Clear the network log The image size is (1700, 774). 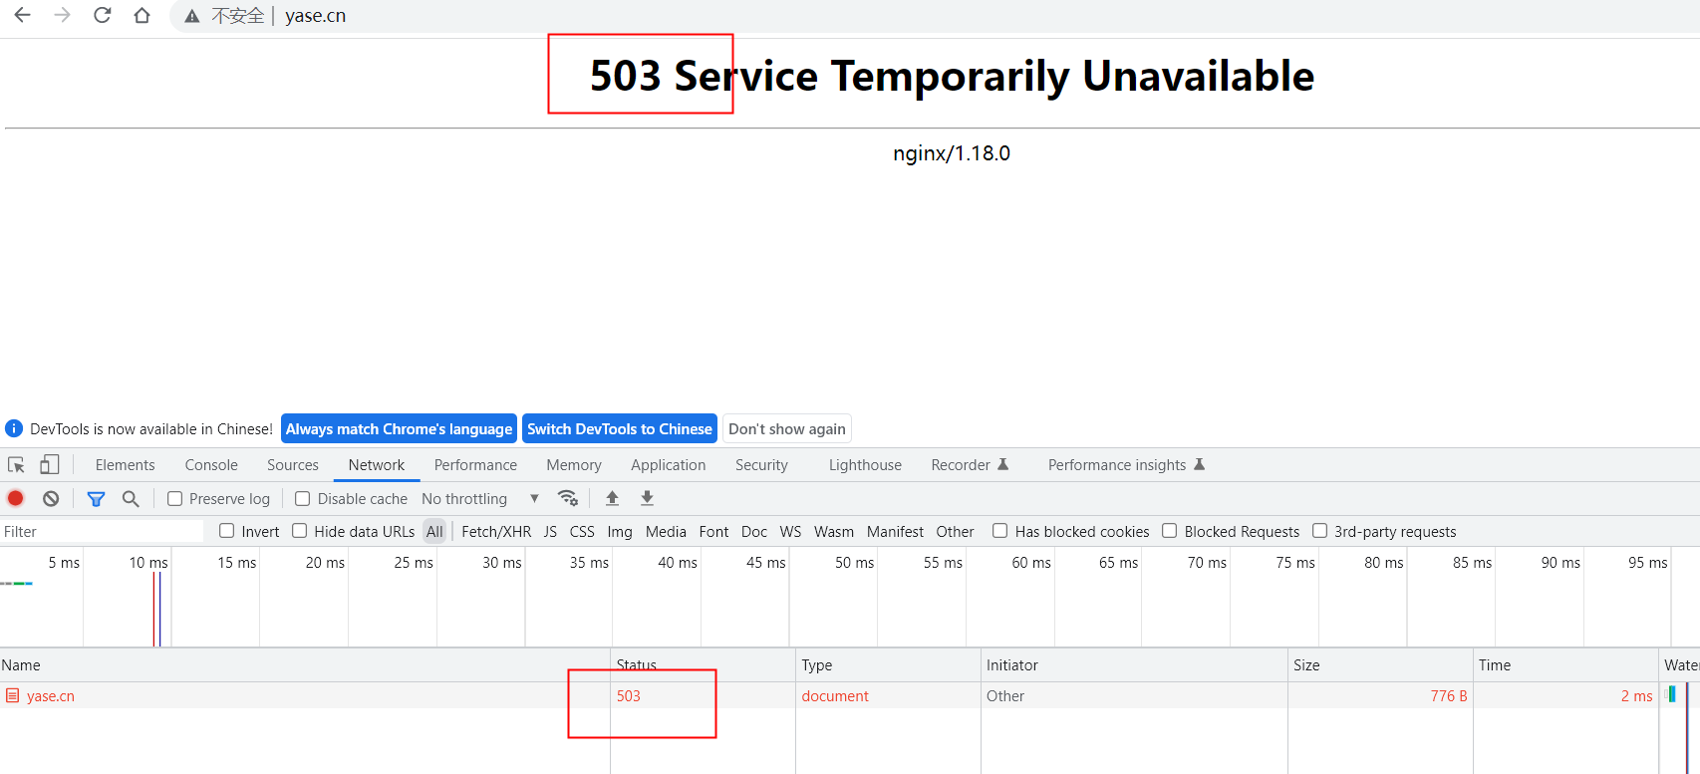click(x=51, y=498)
